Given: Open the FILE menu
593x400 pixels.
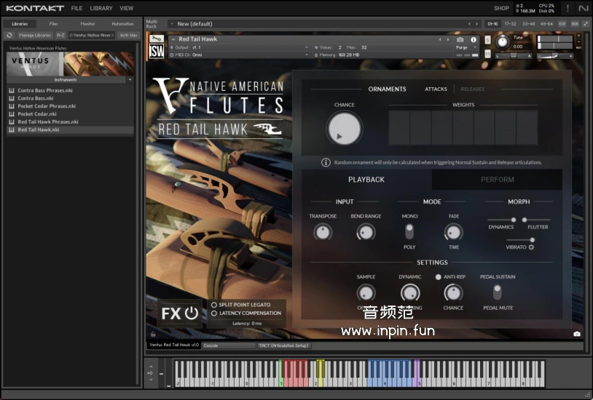Looking at the screenshot, I should click(x=76, y=8).
